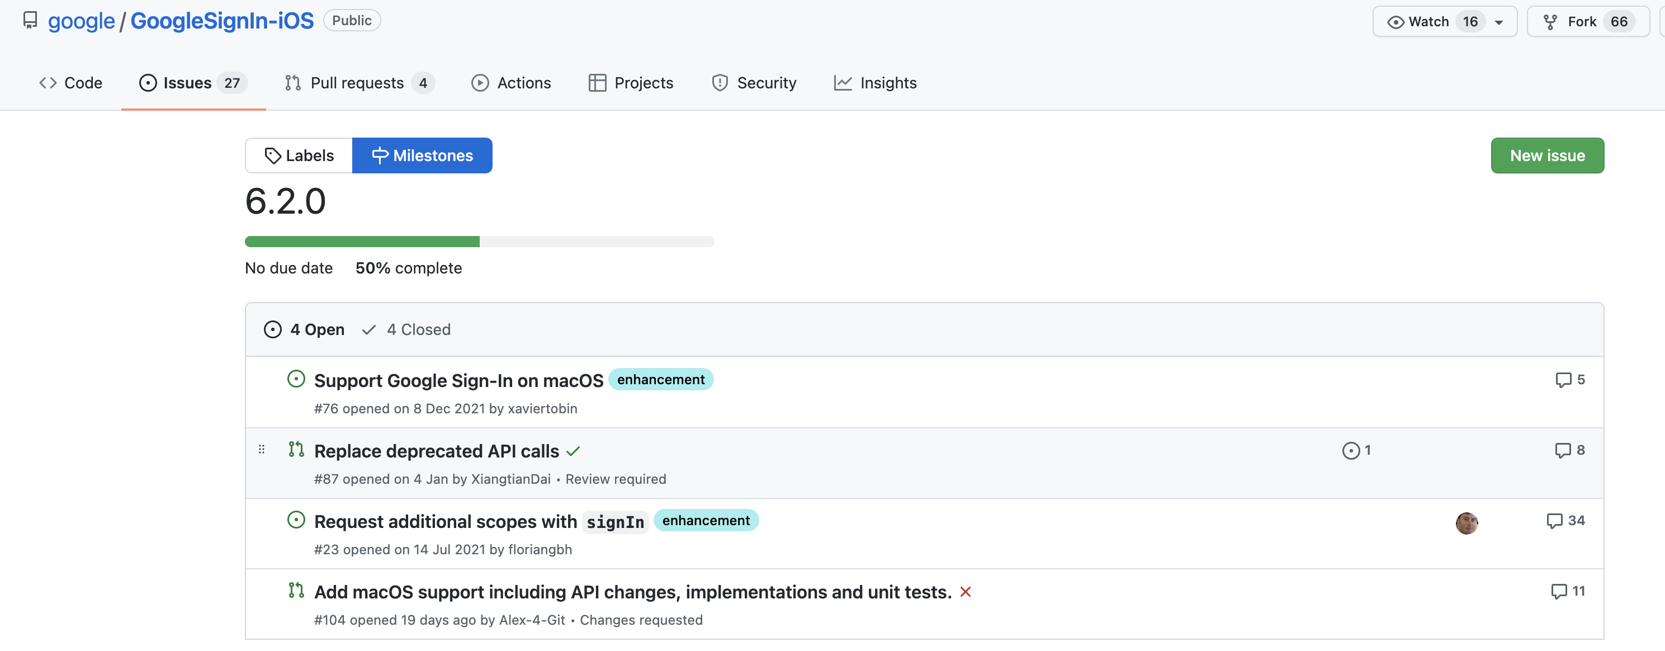Click the drag handle on Replace deprecated API calls
1665x651 pixels.
262,449
